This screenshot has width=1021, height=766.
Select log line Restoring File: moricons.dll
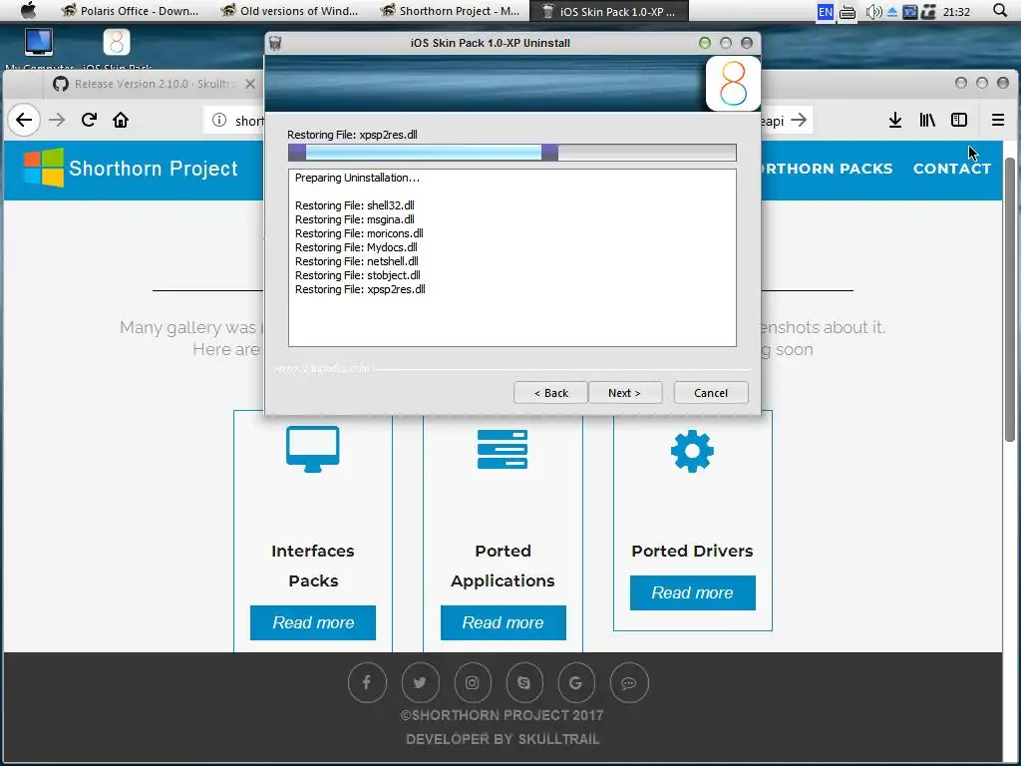359,233
